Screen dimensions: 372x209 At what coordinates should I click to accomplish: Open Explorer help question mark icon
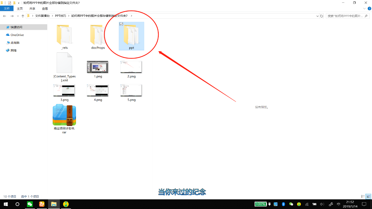(369, 8)
